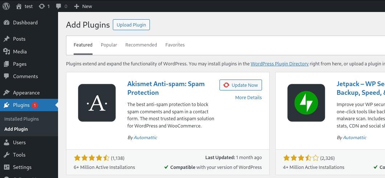This screenshot has height=178, width=385.
Task: Click Update Now for Akismet
Action: click(241, 85)
